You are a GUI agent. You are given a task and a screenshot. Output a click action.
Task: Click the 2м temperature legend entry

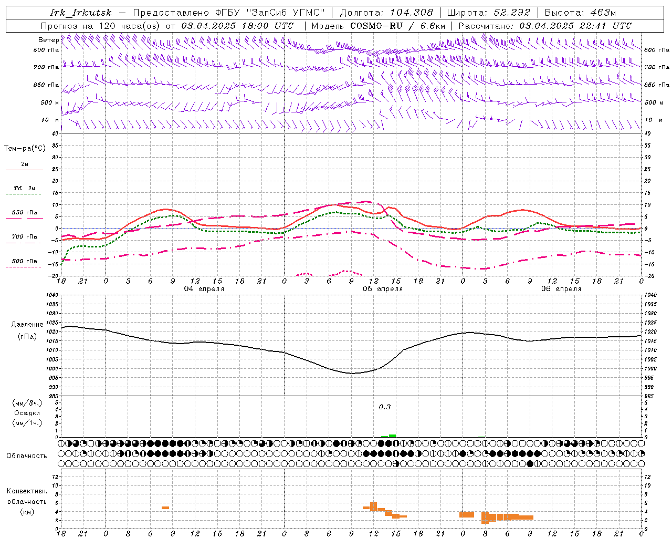coord(25,167)
